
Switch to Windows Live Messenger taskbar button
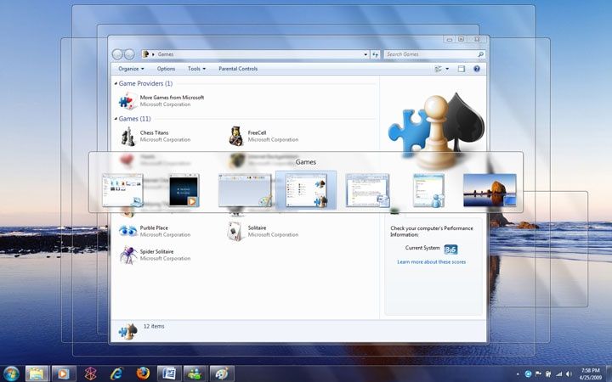tap(195, 374)
